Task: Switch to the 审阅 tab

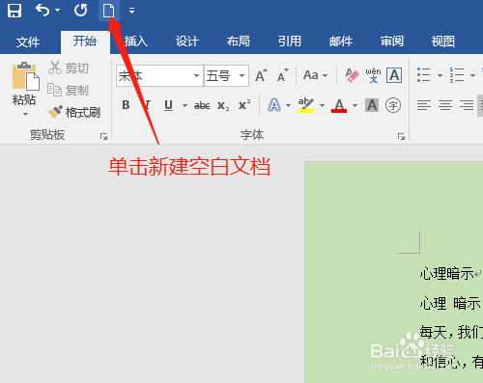Action: [392, 41]
